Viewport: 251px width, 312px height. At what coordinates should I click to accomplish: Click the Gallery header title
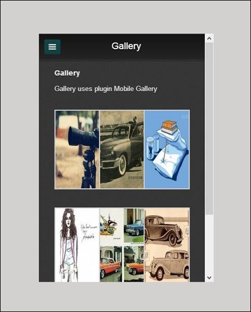pos(126,46)
